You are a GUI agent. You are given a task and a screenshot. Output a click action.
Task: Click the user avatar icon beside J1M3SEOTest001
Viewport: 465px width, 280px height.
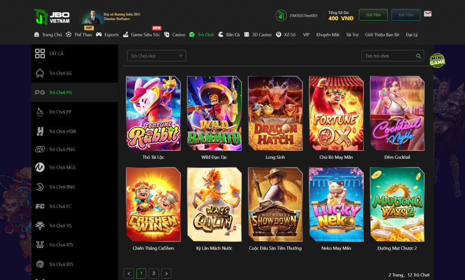[x=281, y=15]
